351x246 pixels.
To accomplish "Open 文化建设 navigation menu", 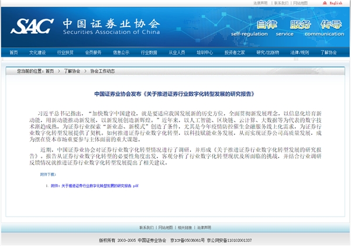I will pos(37,53).
